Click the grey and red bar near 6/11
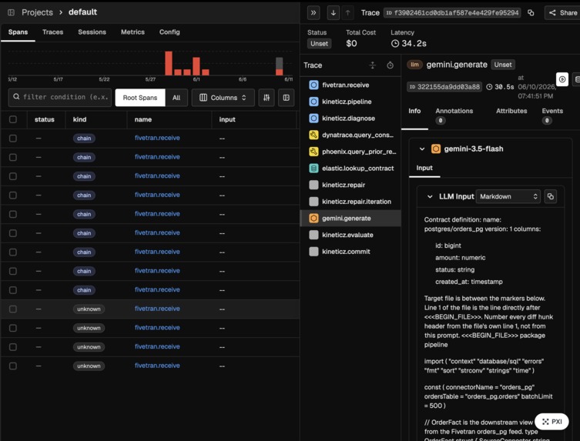This screenshot has height=441, width=580. (280, 66)
